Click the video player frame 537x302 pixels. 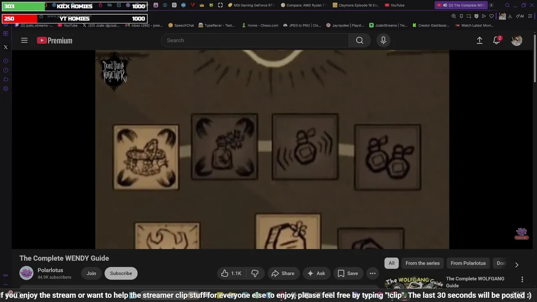[272, 149]
